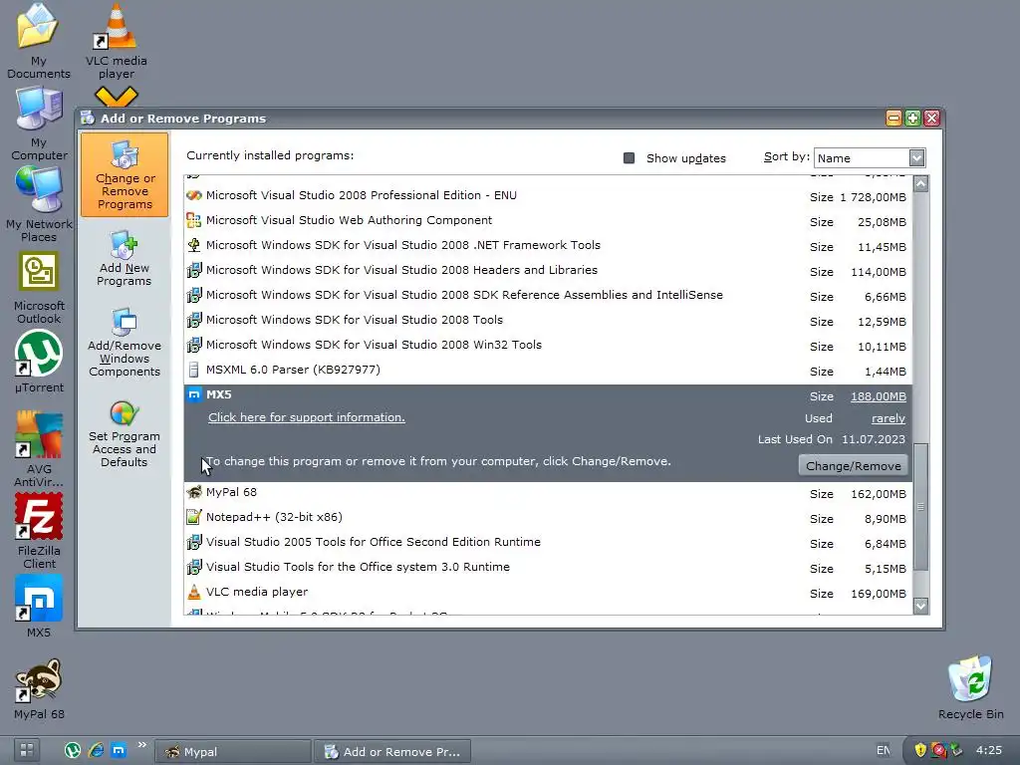
Task: Select Visual Studio 2005 Tools for Office row
Action: click(548, 542)
